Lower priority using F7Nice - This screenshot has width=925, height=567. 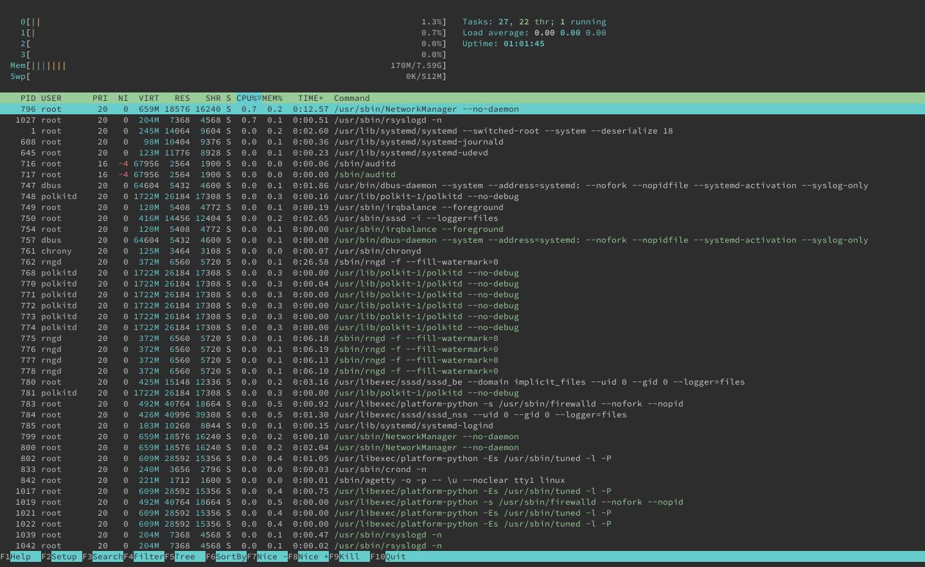[267, 557]
